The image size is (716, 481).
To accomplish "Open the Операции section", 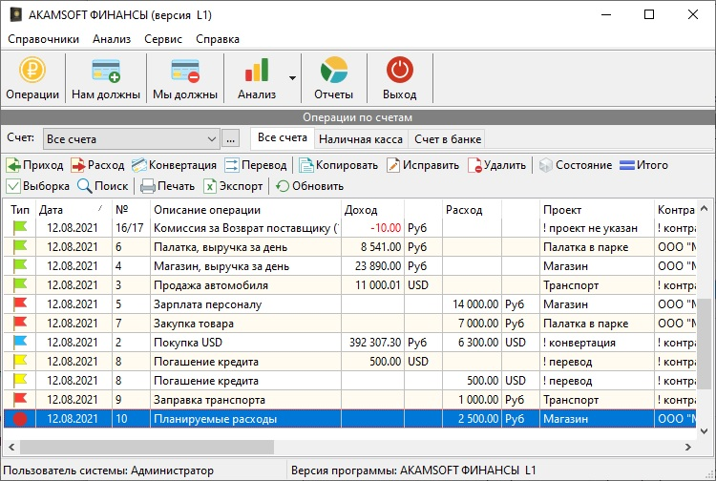I will tap(32, 78).
